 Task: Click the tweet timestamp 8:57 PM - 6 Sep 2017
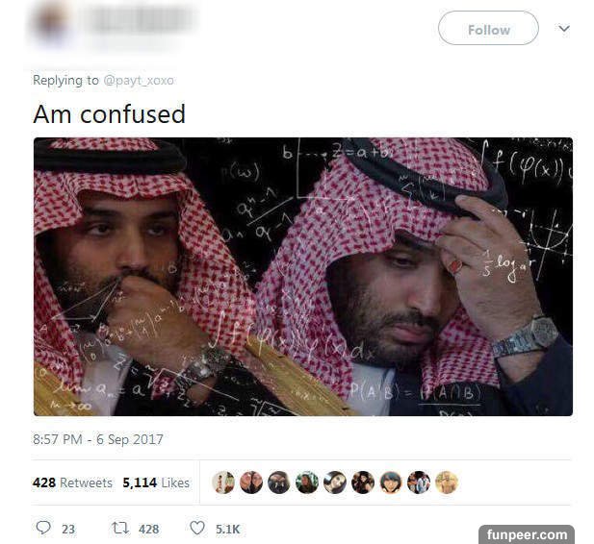[x=98, y=439]
